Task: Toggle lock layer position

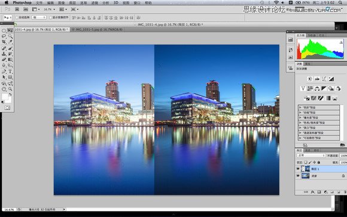Action: pyautogui.click(x=314, y=162)
